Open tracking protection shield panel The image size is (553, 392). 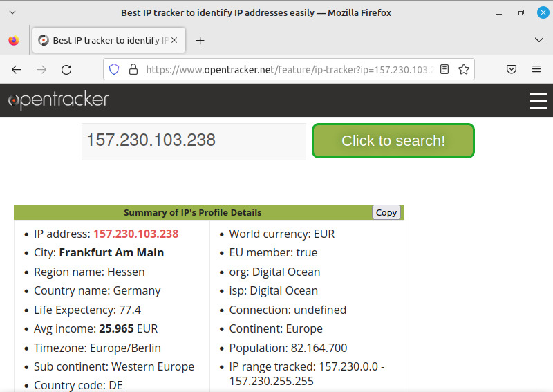tap(114, 69)
